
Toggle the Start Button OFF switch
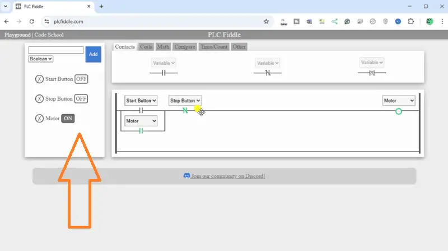(x=81, y=79)
